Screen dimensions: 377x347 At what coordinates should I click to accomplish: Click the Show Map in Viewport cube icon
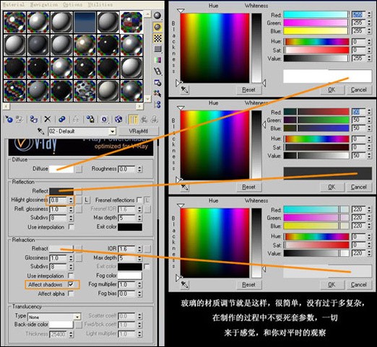[118, 119]
